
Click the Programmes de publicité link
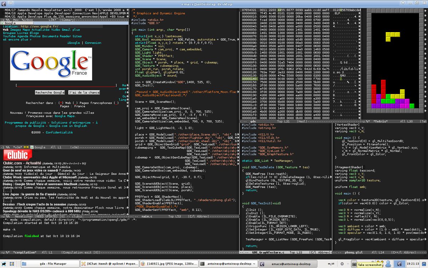[25, 123]
